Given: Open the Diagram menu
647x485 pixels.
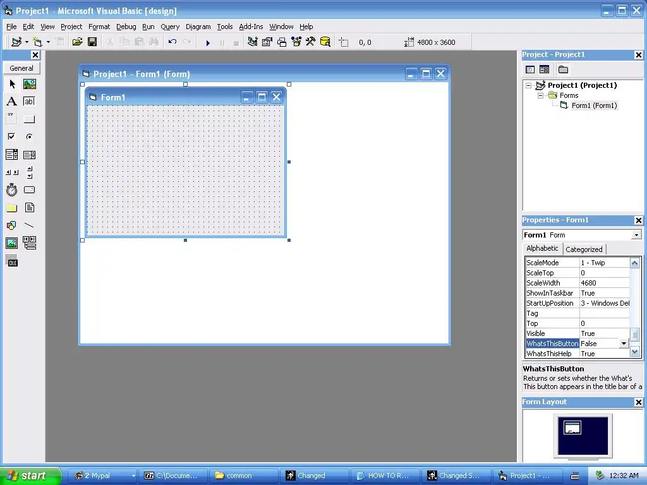Looking at the screenshot, I should click(198, 27).
